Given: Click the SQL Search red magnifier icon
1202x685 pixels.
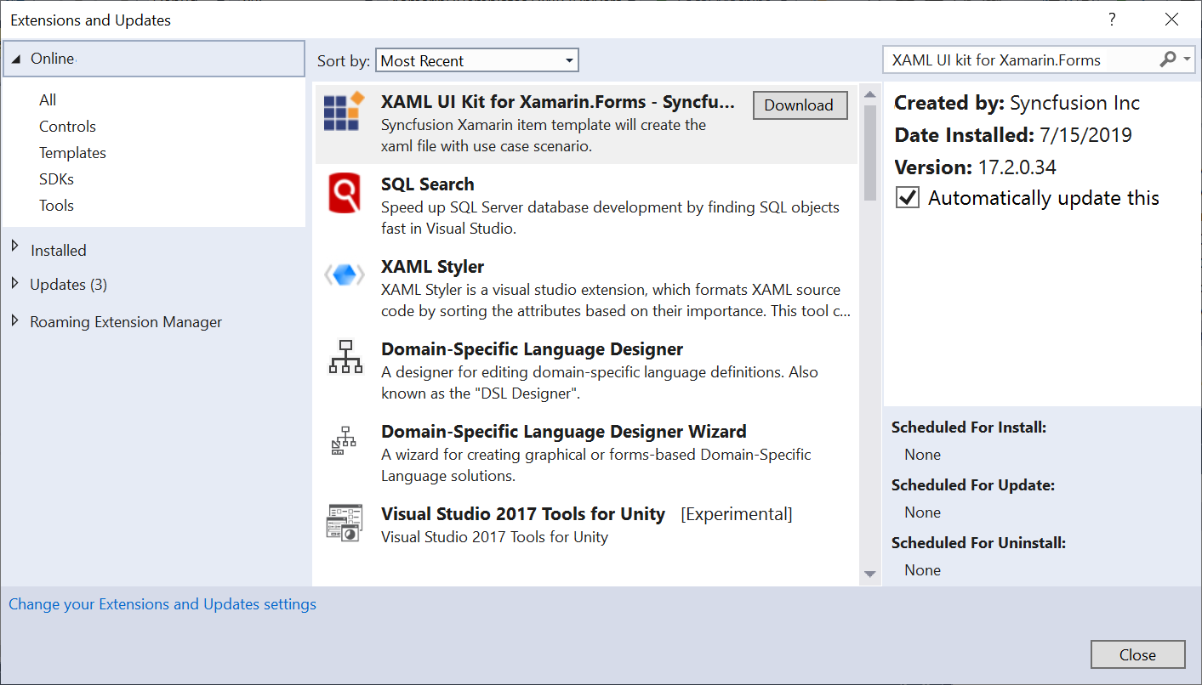Looking at the screenshot, I should click(x=345, y=194).
